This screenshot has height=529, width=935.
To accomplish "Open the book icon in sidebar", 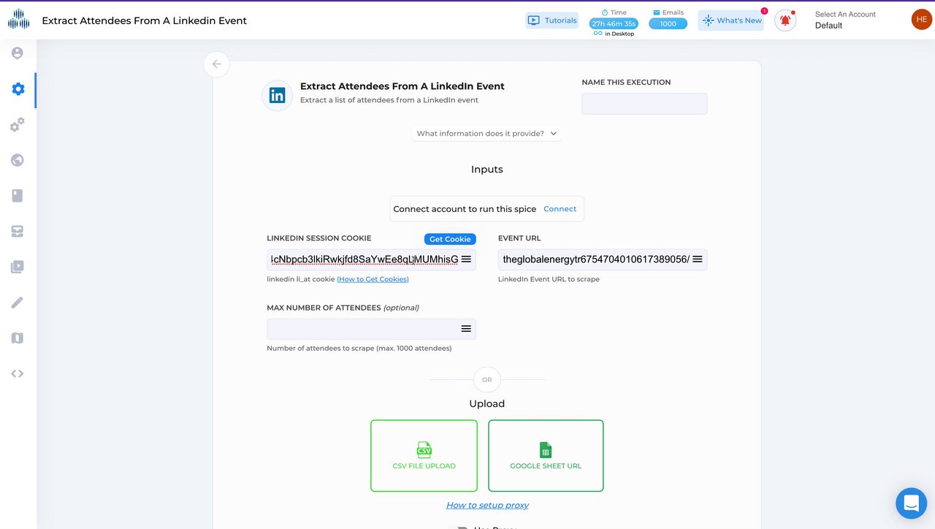I will coord(18,196).
